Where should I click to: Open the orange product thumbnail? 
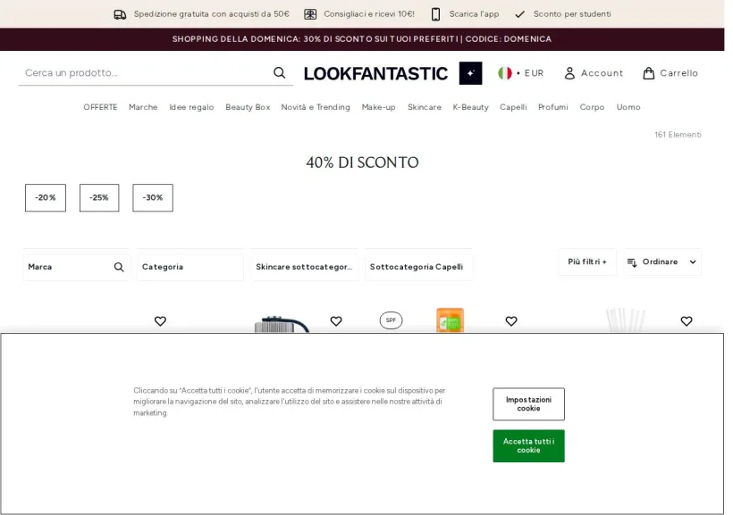(450, 320)
